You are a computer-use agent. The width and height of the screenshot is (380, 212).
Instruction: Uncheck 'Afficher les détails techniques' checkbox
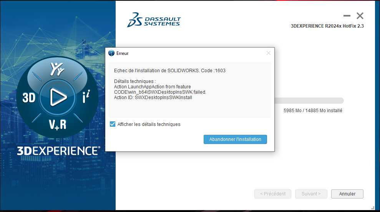click(113, 124)
